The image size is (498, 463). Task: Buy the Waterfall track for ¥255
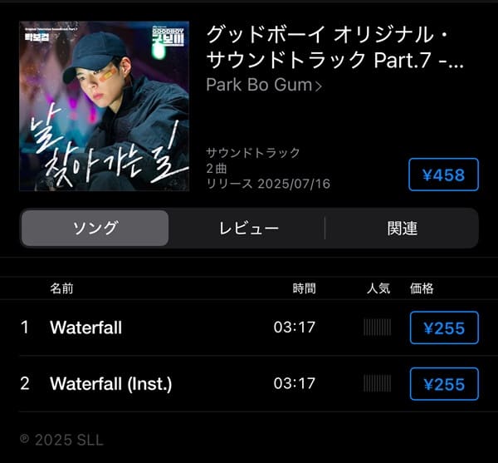(444, 328)
